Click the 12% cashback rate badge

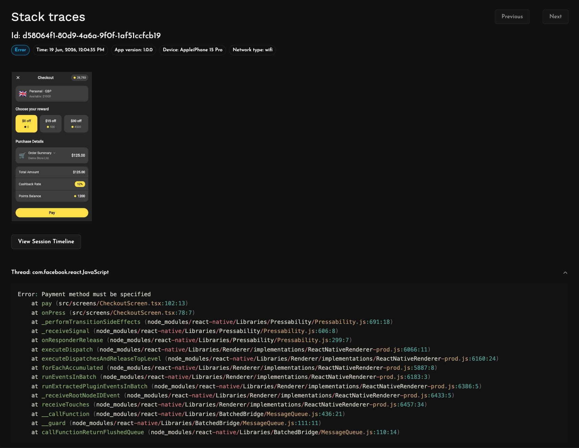click(x=80, y=184)
